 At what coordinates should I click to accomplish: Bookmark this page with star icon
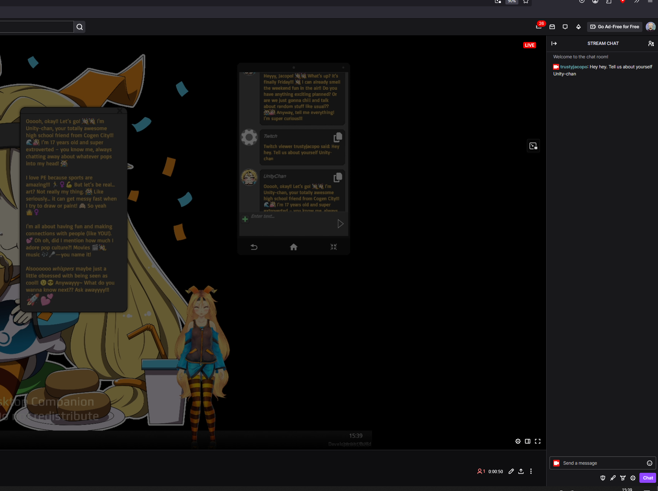pyautogui.click(x=526, y=1)
